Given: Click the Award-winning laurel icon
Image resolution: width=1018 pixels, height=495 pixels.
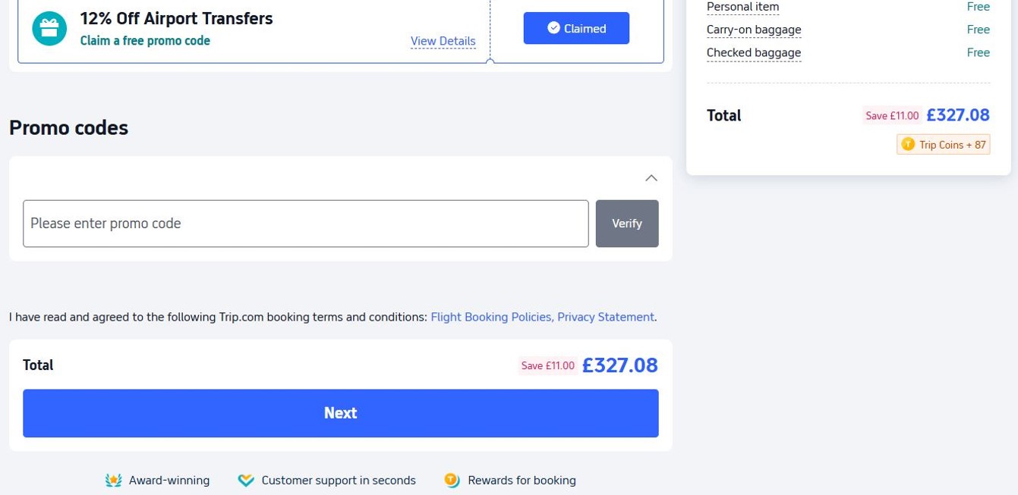Looking at the screenshot, I should point(113,480).
